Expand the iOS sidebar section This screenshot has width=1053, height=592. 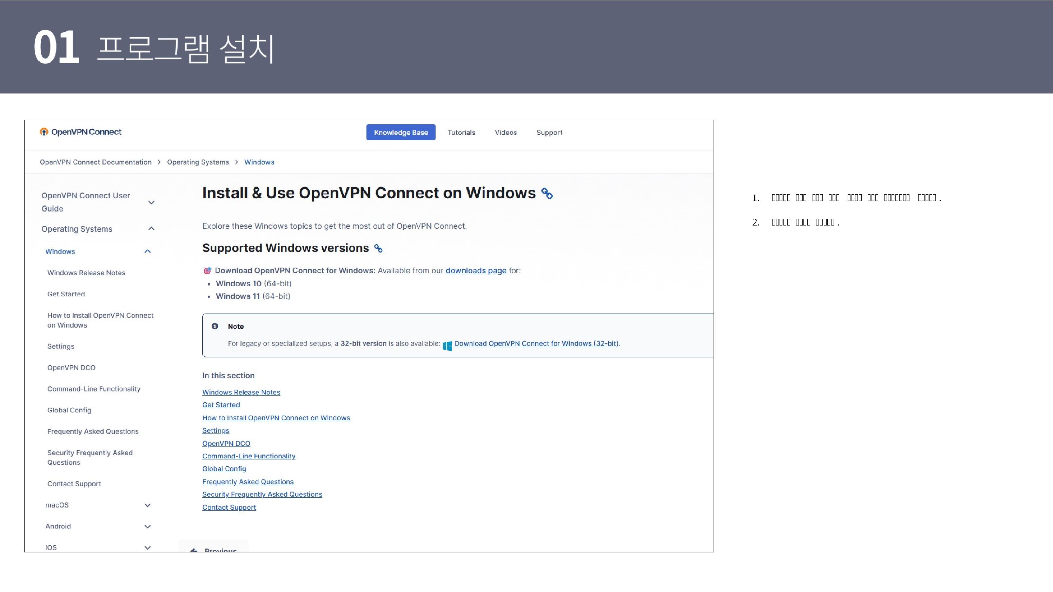pyautogui.click(x=147, y=547)
